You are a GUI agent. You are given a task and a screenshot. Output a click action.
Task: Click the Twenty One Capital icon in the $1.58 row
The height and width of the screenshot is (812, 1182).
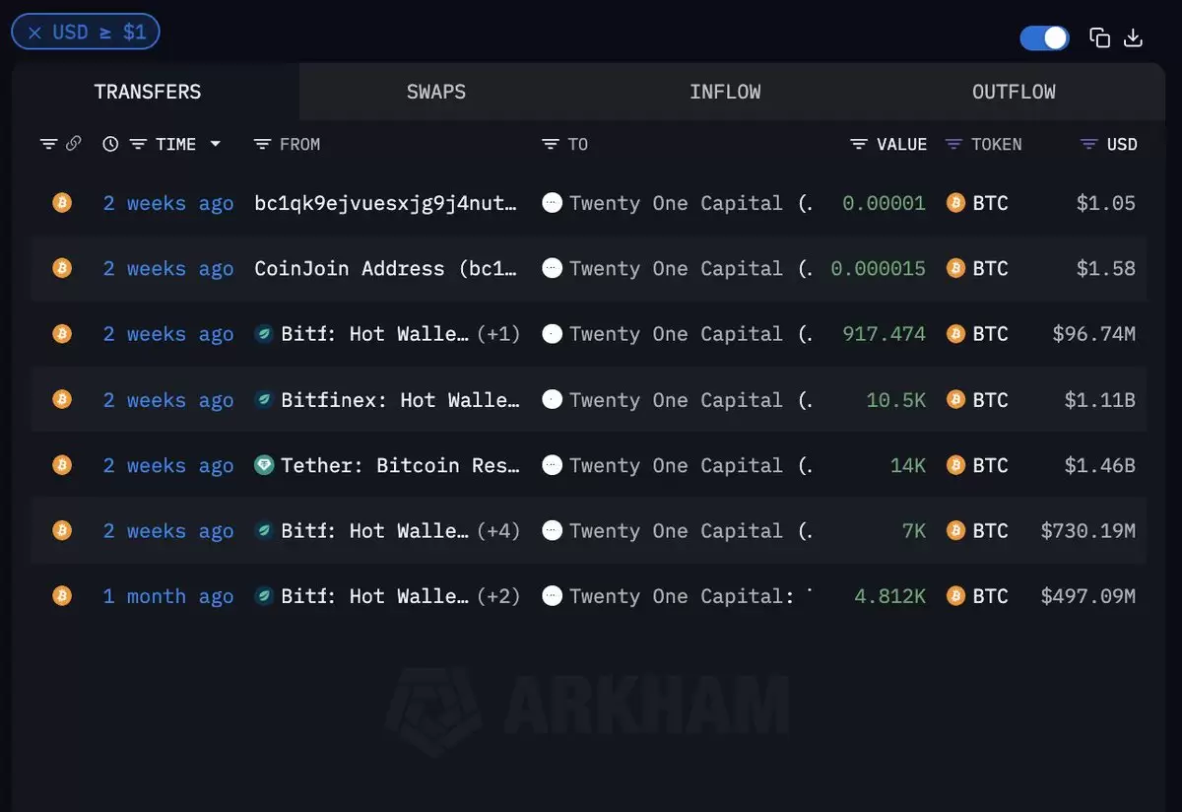click(x=553, y=268)
